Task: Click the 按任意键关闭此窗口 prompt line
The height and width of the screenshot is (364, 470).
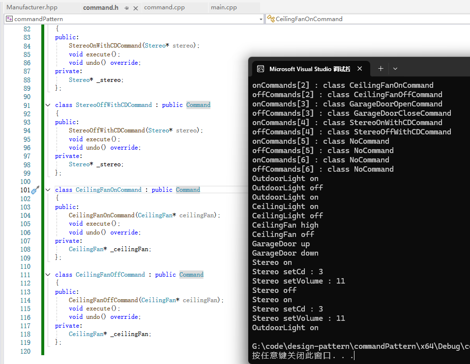Action: (x=302, y=356)
